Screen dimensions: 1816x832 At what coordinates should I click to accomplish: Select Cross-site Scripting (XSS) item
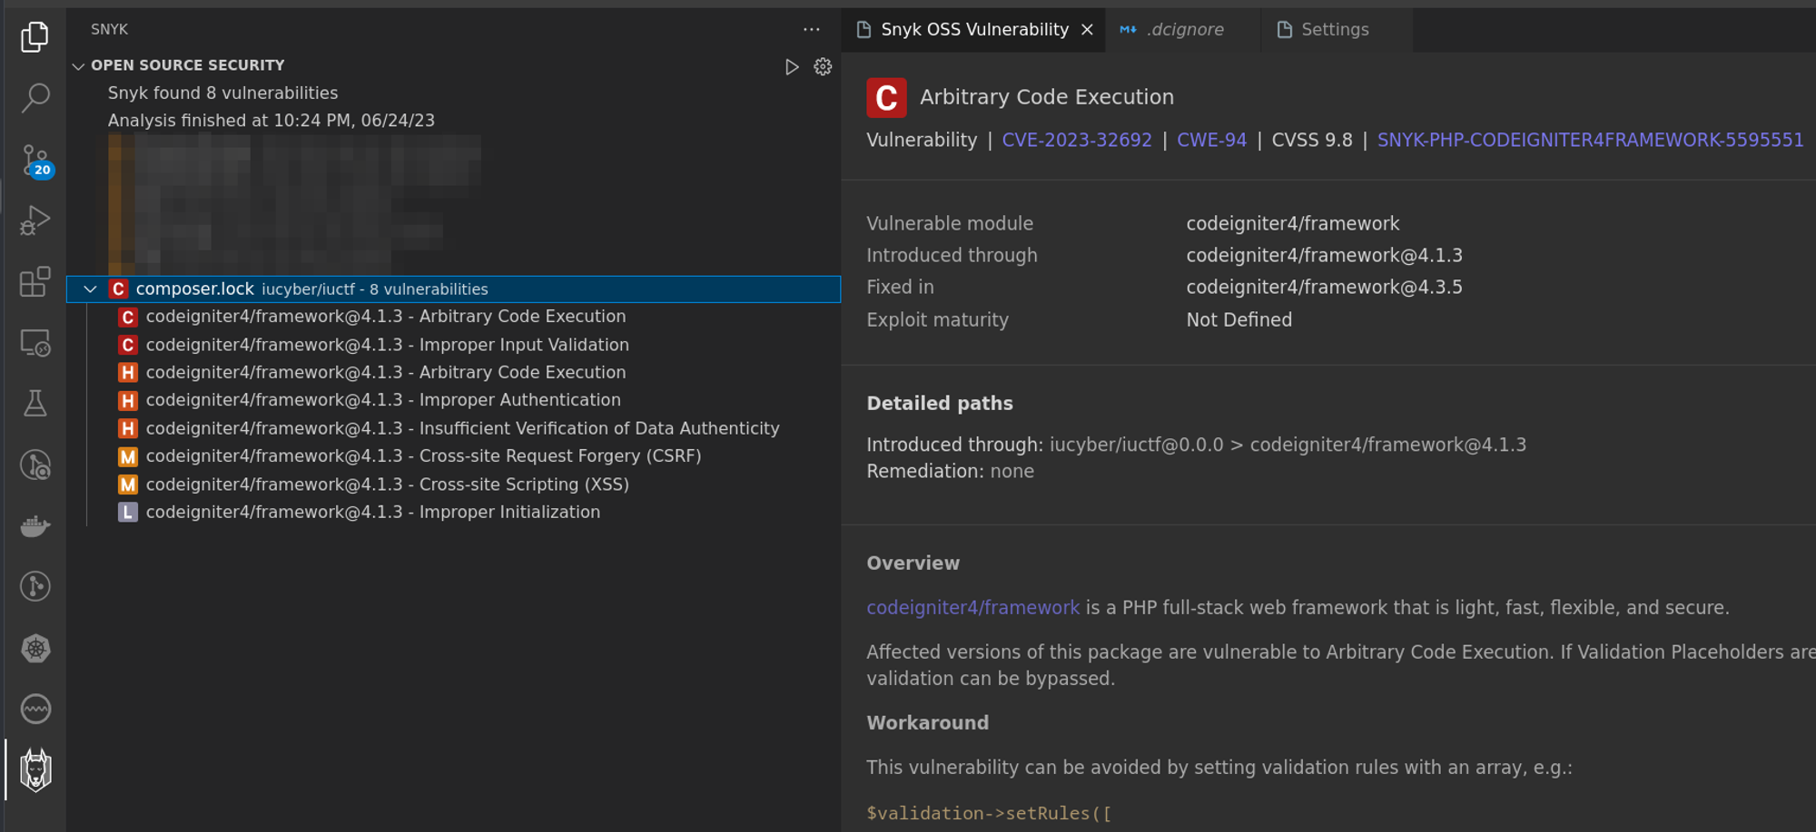tap(387, 485)
